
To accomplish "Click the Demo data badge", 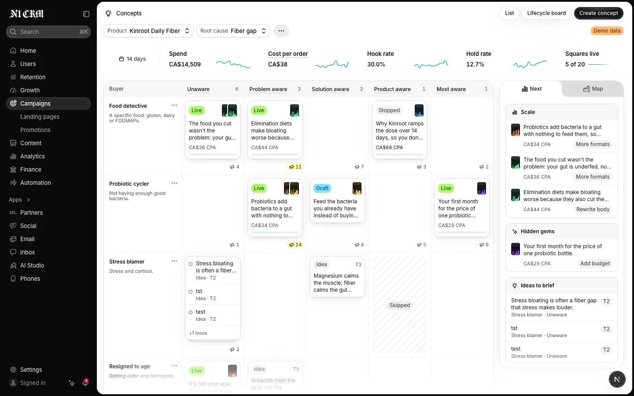I will click(607, 31).
